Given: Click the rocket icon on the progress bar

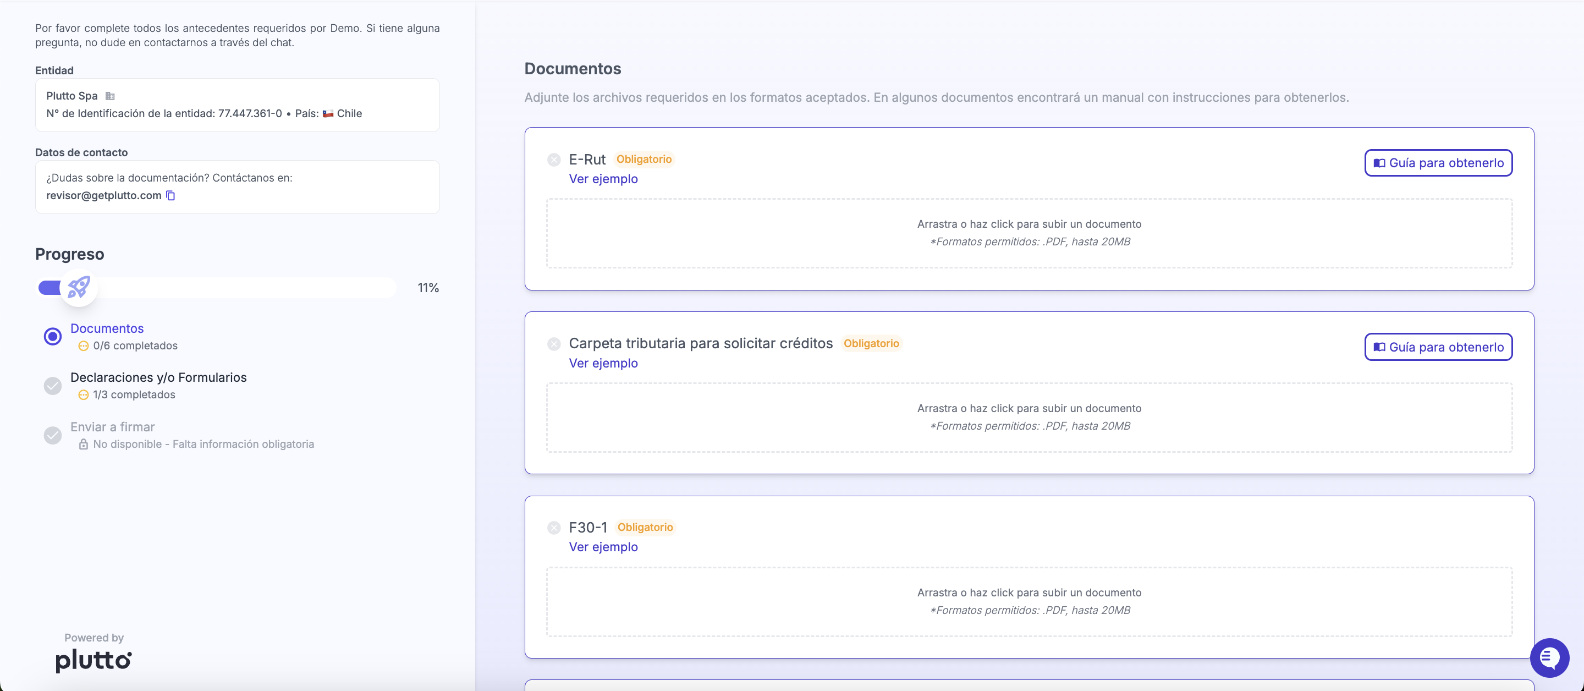Looking at the screenshot, I should click(79, 287).
